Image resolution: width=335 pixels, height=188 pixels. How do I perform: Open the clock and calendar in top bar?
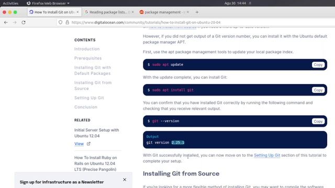235,3
